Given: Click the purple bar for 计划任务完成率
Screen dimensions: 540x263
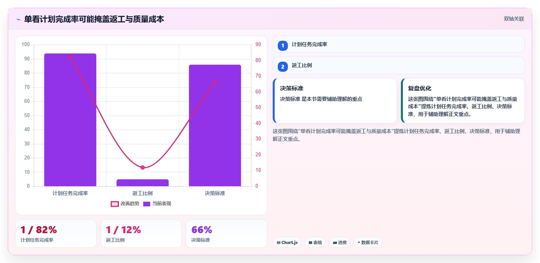Looking at the screenshot, I should click(70, 120).
